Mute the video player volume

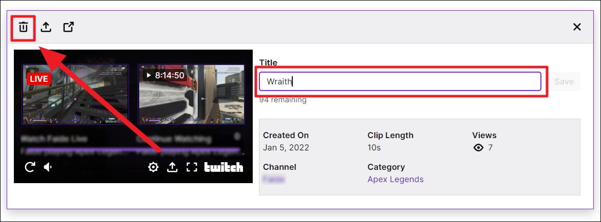[48, 167]
